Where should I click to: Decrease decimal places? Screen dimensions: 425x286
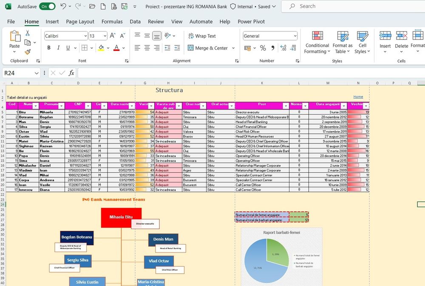click(x=293, y=48)
